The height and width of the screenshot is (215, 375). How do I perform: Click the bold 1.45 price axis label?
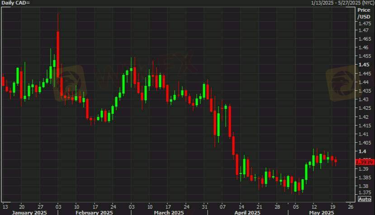tap(364, 65)
